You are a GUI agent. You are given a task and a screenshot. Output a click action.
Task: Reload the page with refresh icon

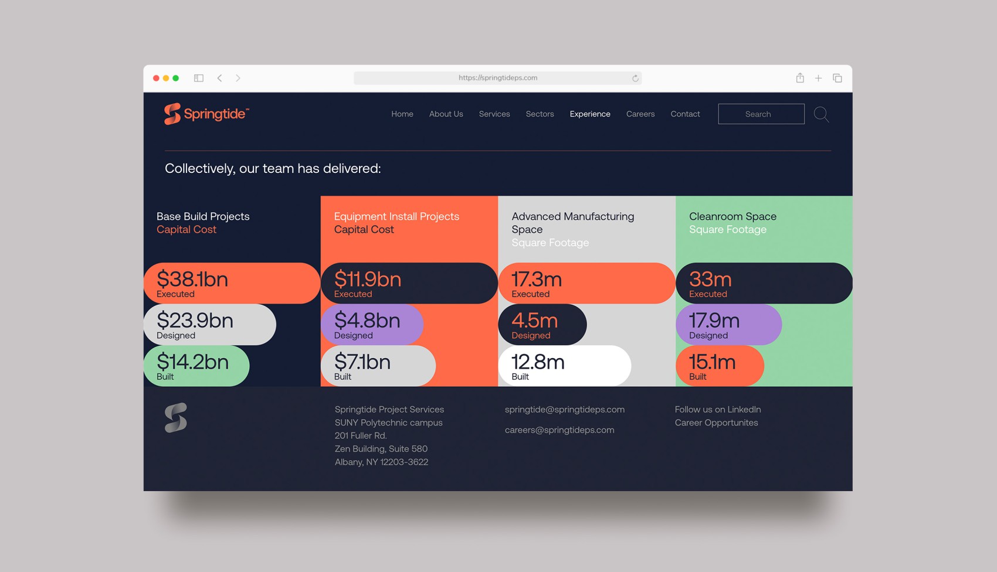[x=635, y=78]
